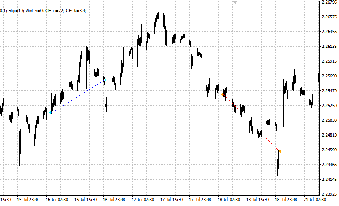Click the cyan trade close marker

[x=105, y=80]
